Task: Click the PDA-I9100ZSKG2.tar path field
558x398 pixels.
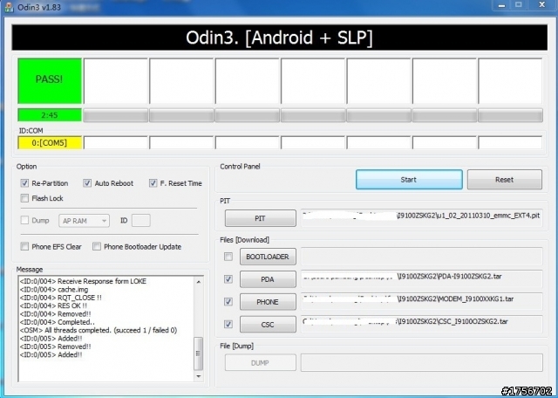Action: click(x=422, y=279)
